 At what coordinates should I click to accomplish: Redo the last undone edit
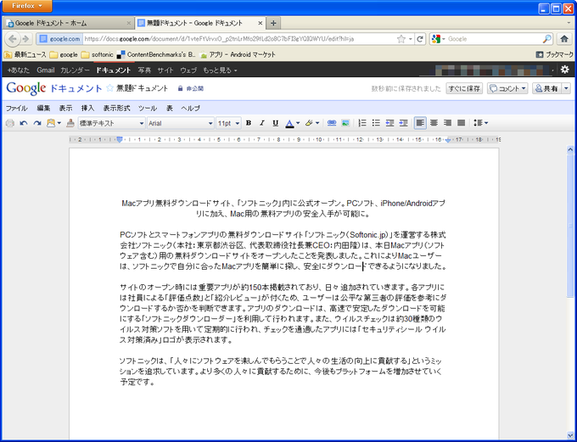click(37, 123)
